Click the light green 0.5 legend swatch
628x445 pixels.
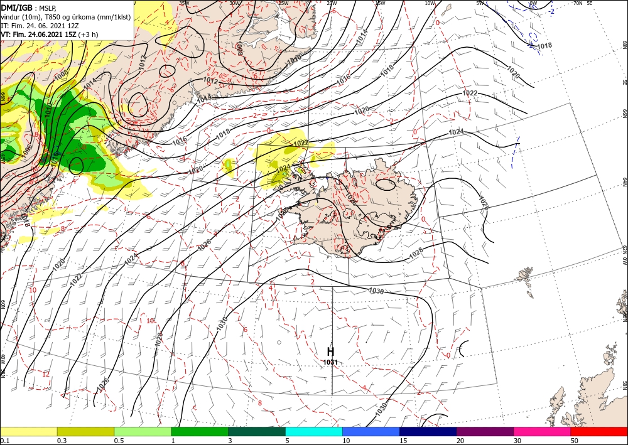(x=143, y=431)
